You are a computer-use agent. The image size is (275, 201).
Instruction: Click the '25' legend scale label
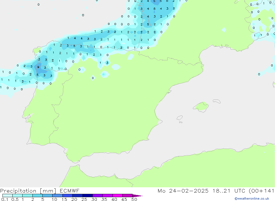84,199
